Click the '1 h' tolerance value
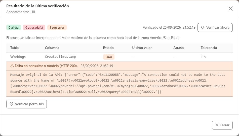Image resolution: width=239 pixels, height=136 pixels. (x=203, y=57)
